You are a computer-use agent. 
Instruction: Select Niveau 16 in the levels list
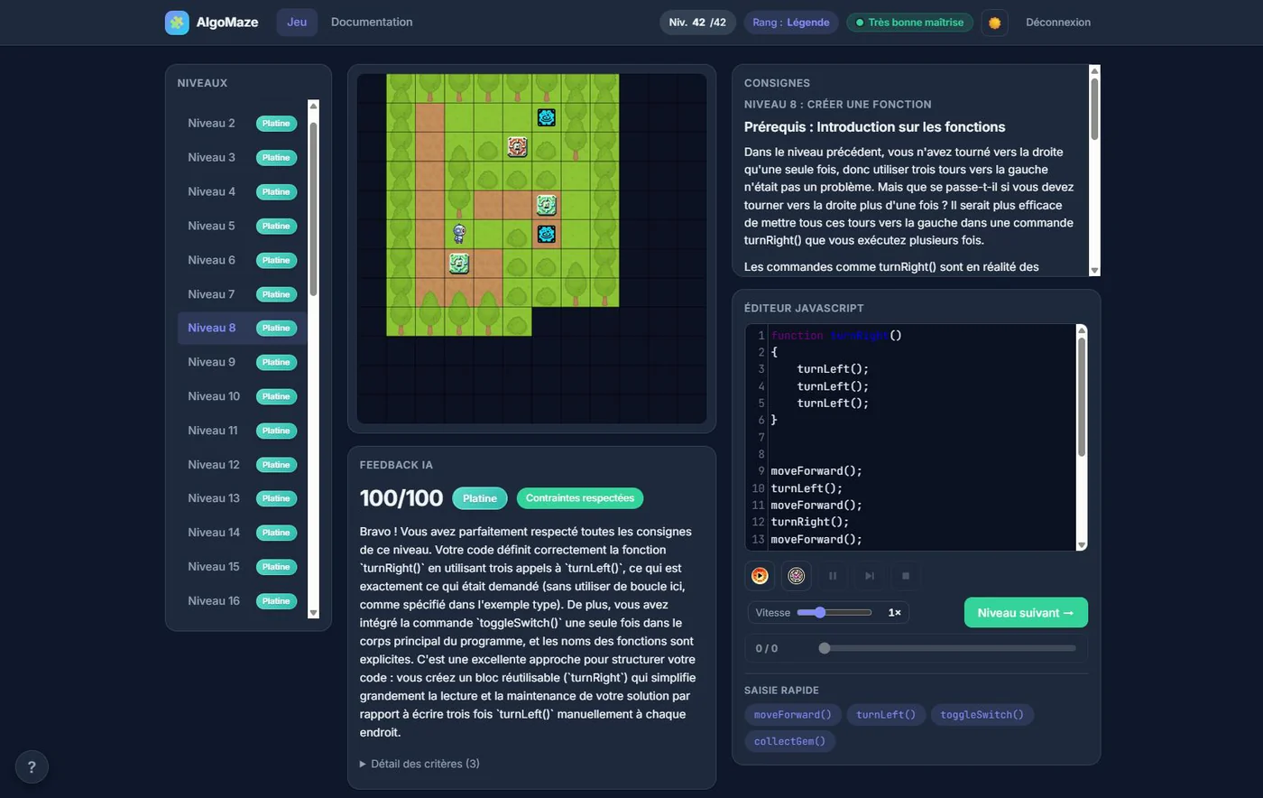(x=242, y=601)
